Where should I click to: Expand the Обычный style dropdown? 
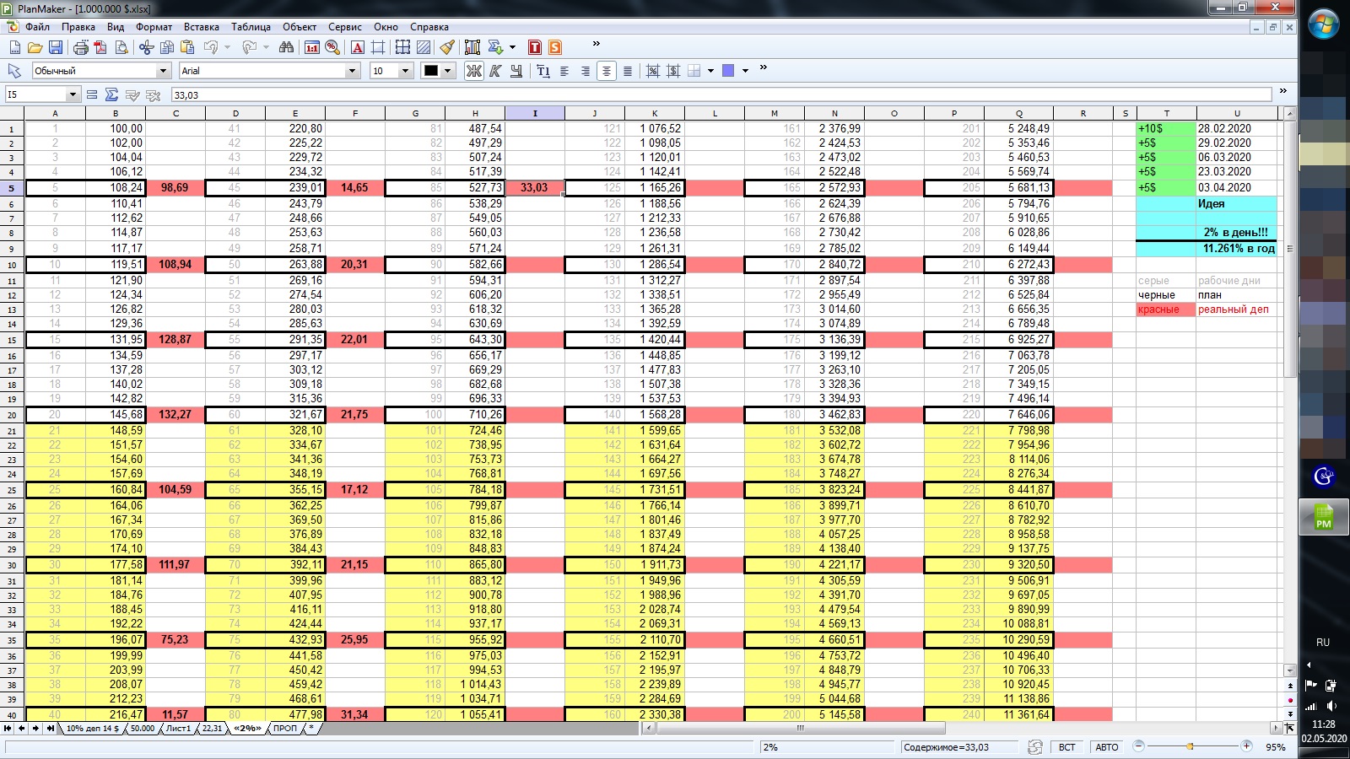pos(163,71)
